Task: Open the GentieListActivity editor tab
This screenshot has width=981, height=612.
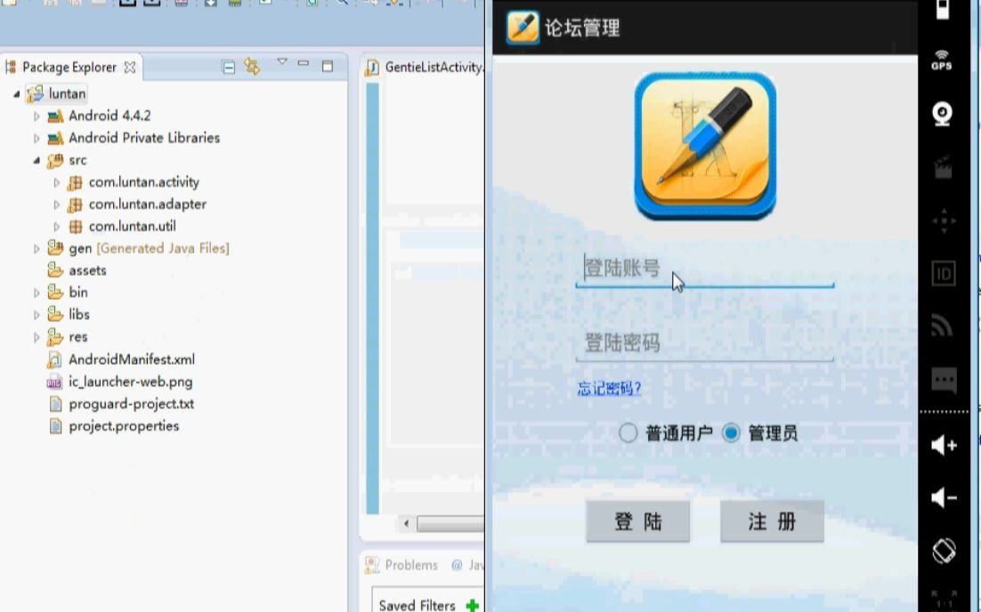Action: [426, 67]
